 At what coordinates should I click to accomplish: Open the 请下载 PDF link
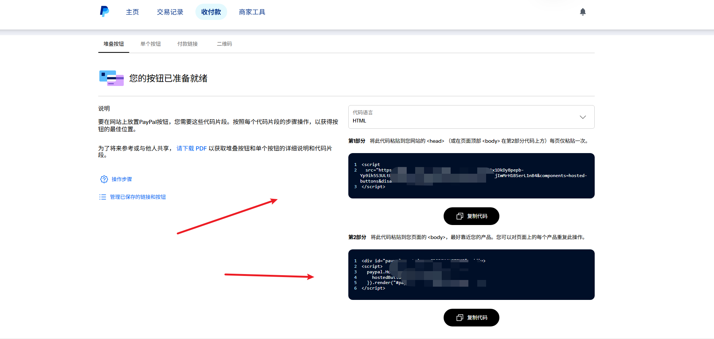[x=191, y=148]
